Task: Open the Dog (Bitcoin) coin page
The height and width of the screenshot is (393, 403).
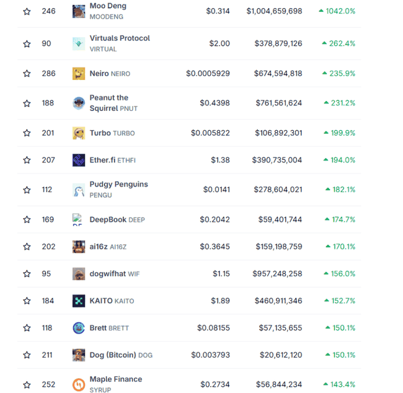Action: pos(112,355)
